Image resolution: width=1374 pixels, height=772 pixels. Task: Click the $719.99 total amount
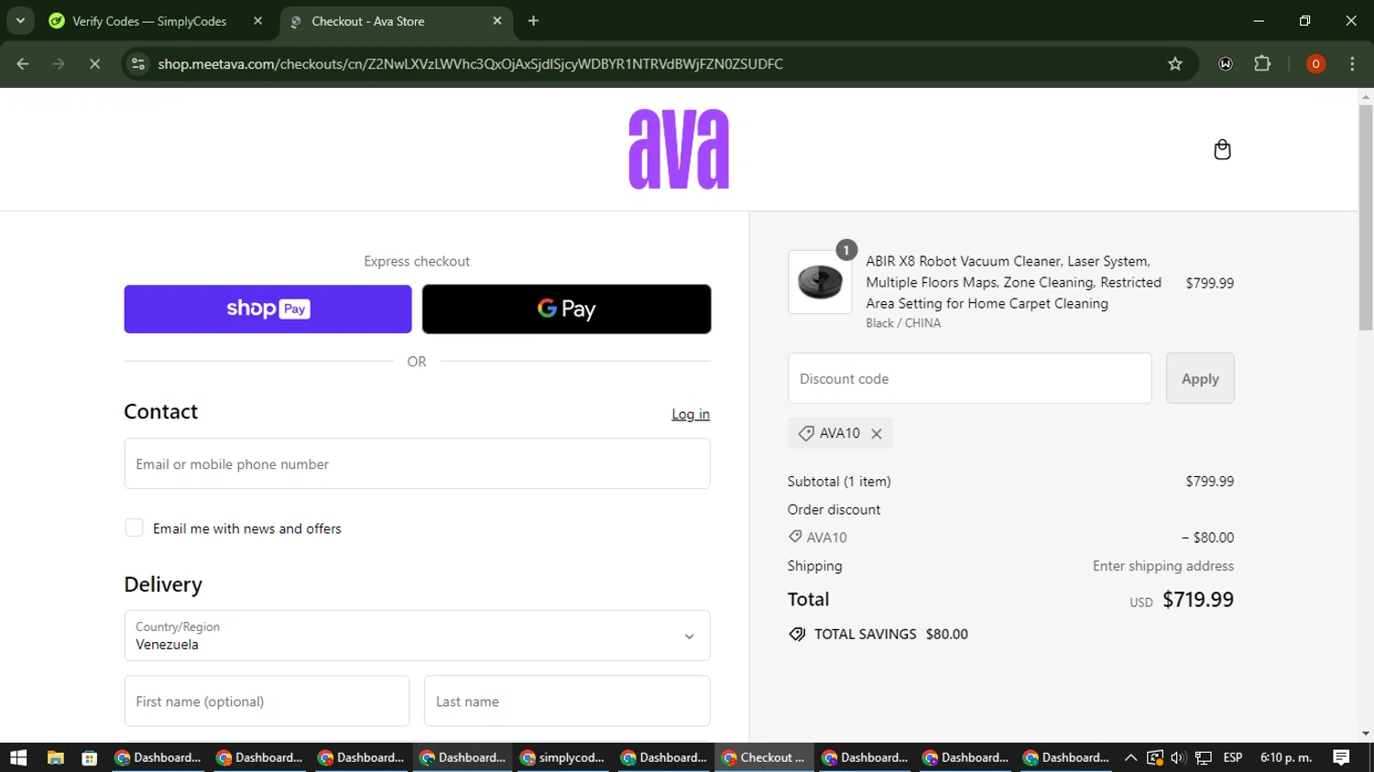pyautogui.click(x=1198, y=600)
